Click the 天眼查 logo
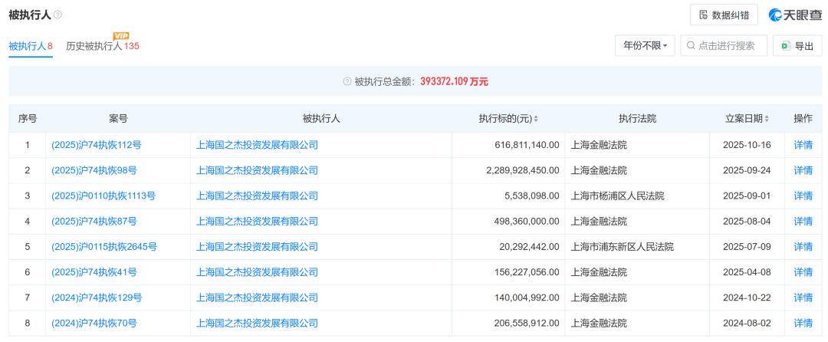This screenshot has width=828, height=342. (x=794, y=15)
